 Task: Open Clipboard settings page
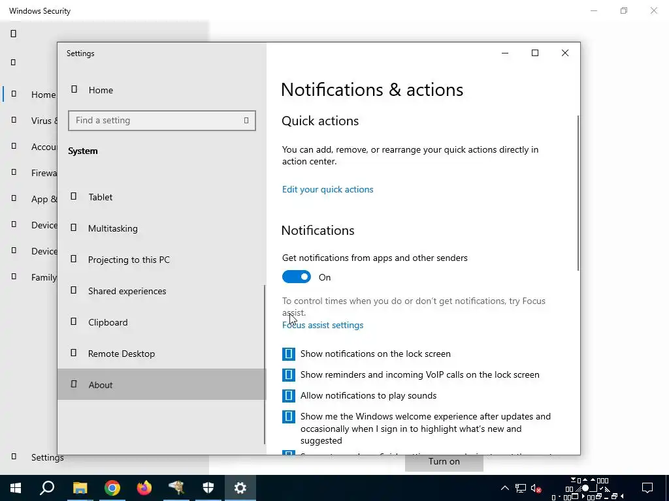click(161, 322)
